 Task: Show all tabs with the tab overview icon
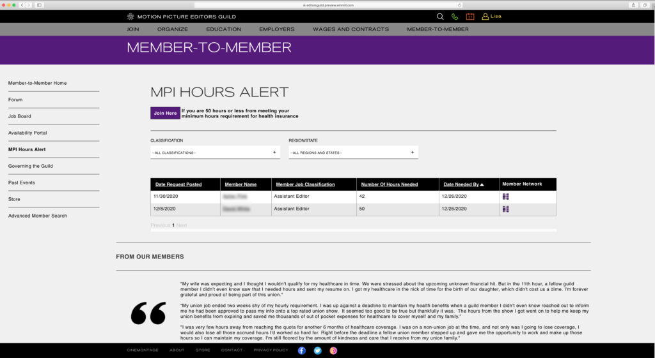(x=645, y=5)
